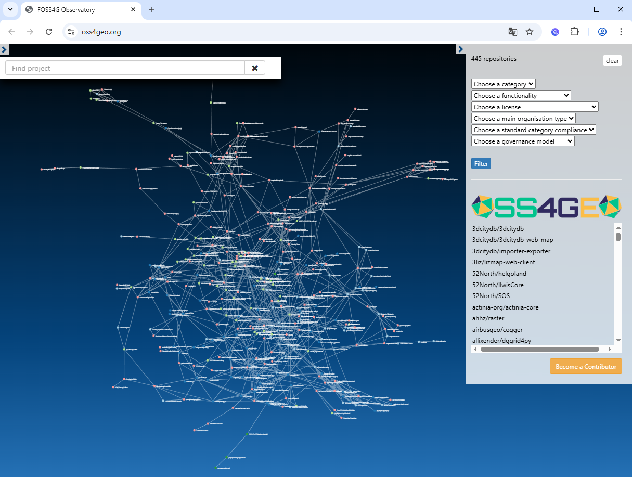This screenshot has height=477, width=632.
Task: Click the Find project search field
Action: pos(125,68)
